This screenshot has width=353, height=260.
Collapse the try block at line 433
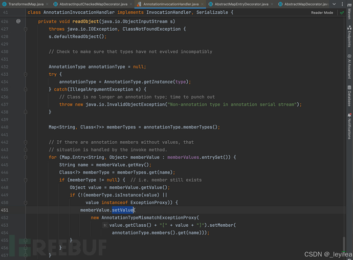(x=26, y=74)
